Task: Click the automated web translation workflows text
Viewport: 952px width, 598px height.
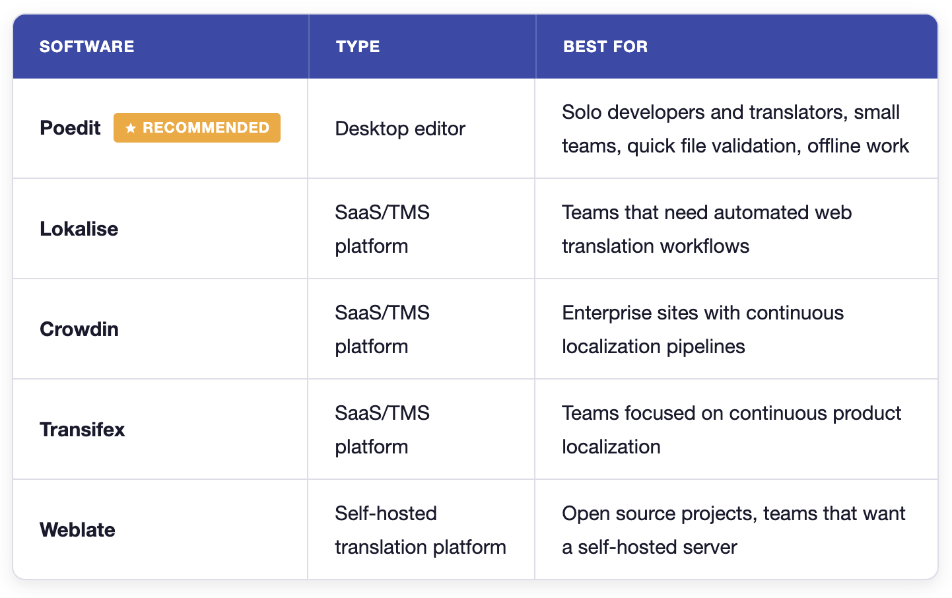Action: tap(707, 229)
